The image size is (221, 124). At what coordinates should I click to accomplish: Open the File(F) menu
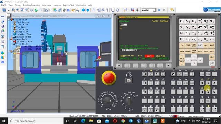tap(3, 5)
